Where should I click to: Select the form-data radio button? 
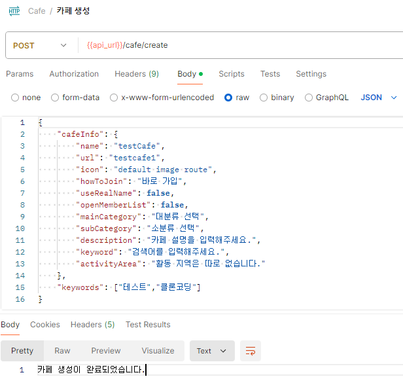55,98
